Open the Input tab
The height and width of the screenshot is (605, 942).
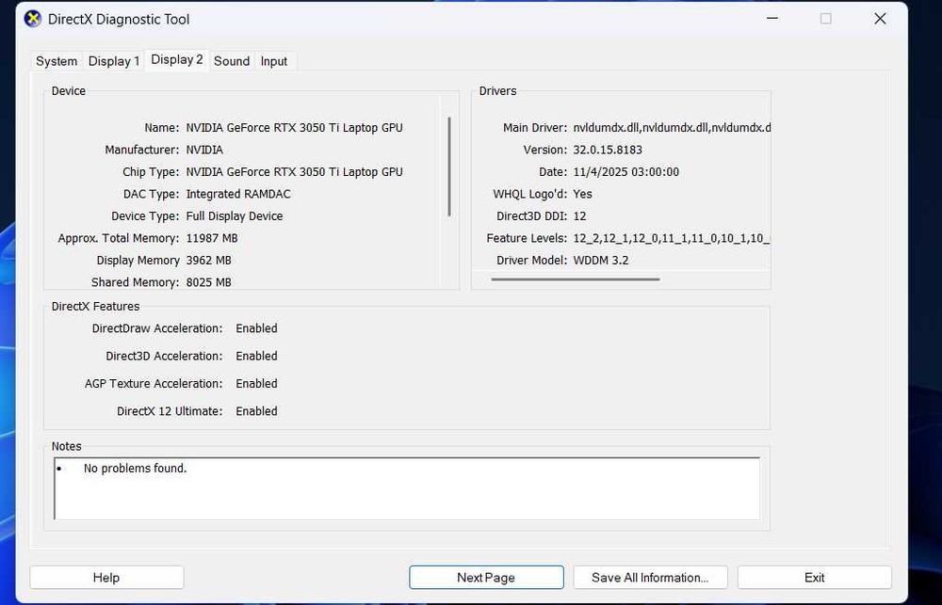point(274,61)
